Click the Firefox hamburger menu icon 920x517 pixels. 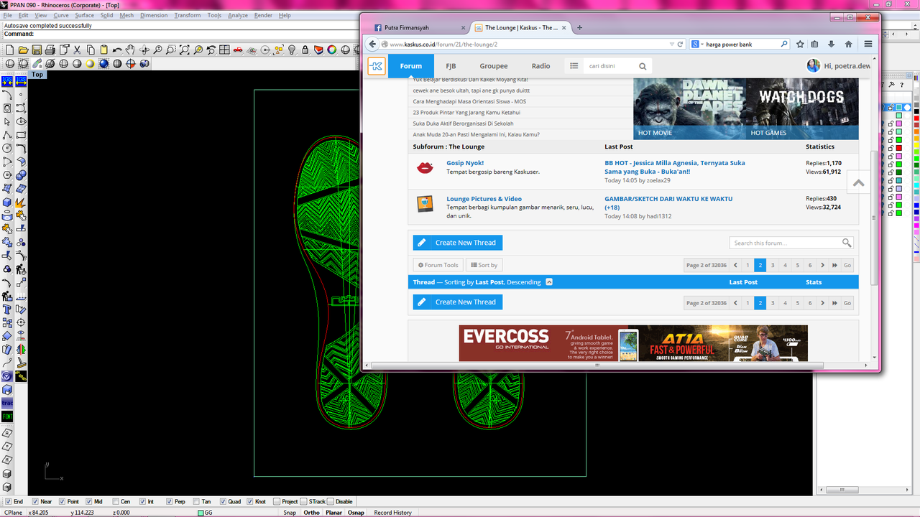click(868, 44)
